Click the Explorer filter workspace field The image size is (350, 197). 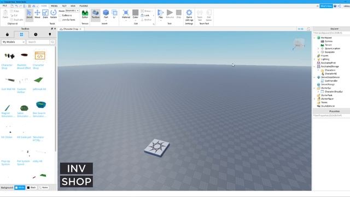pyautogui.click(x=331, y=33)
